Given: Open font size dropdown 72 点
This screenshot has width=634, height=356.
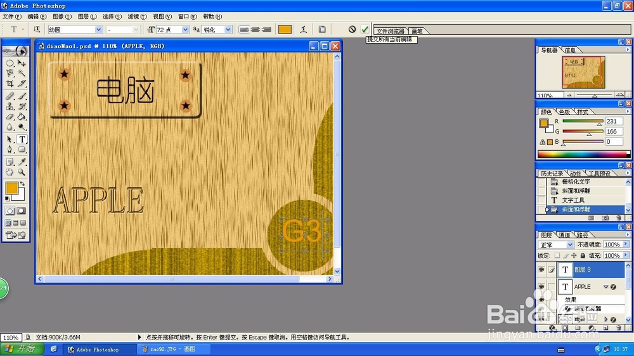Looking at the screenshot, I should point(185,30).
